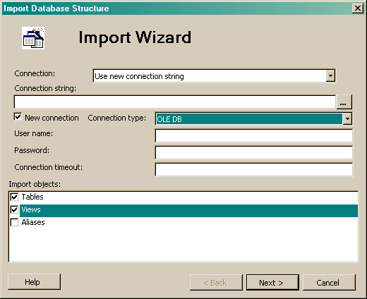The width and height of the screenshot is (367, 299).
Task: Select the OLE DB connection type field
Action: click(x=249, y=119)
